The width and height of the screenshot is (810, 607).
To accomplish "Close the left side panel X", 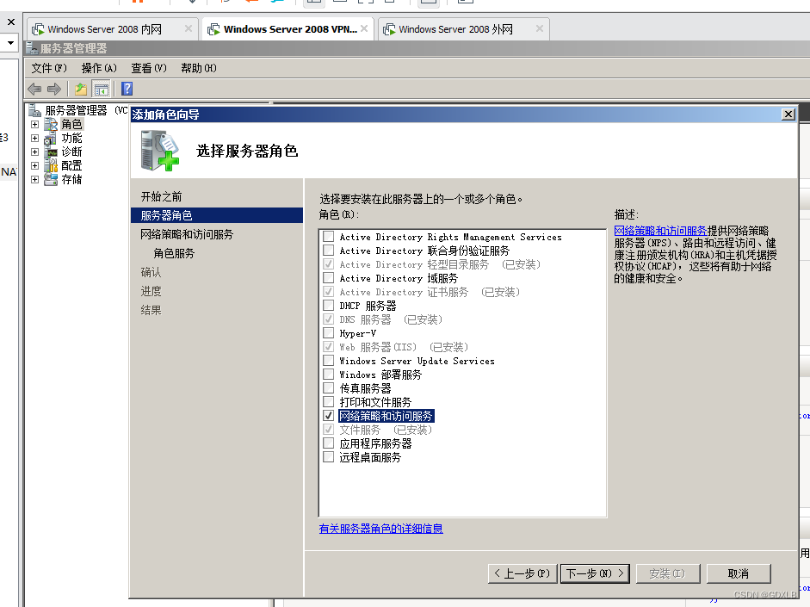I will [11, 22].
